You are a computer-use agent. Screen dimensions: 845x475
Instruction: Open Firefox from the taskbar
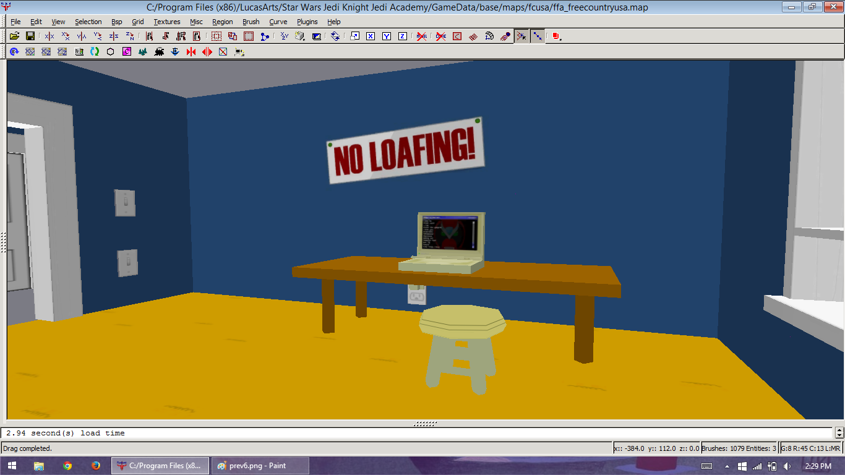coord(95,466)
